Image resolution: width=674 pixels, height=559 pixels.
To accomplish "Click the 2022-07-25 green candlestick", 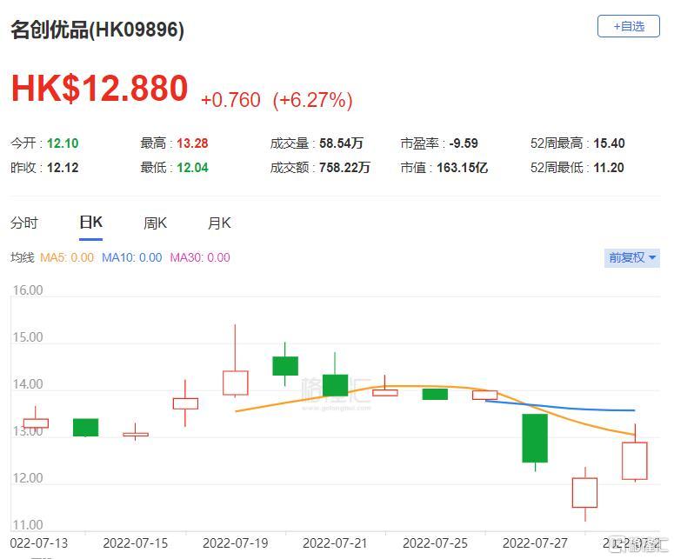I will 435,394.
